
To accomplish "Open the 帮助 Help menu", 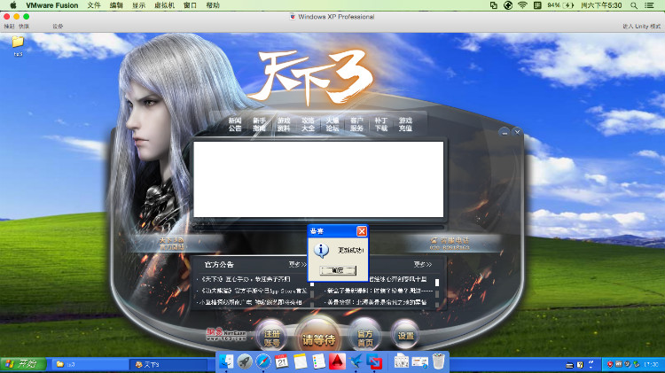I will point(213,5).
